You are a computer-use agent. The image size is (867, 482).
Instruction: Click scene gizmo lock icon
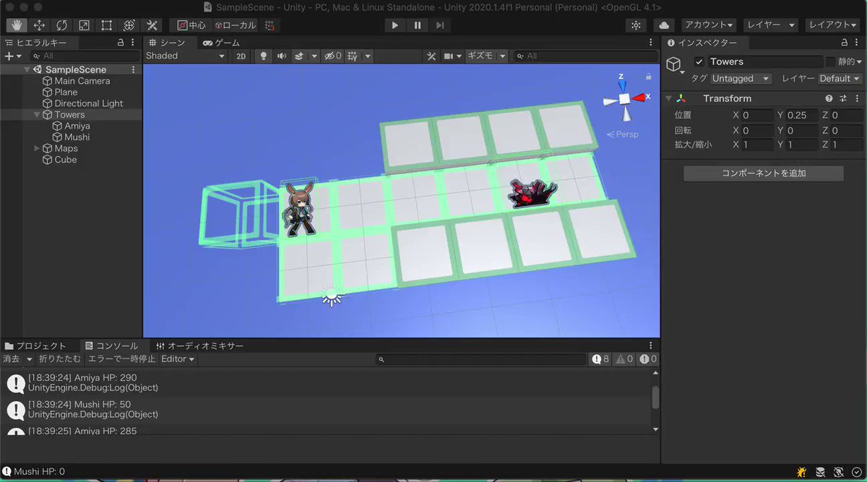[649, 76]
